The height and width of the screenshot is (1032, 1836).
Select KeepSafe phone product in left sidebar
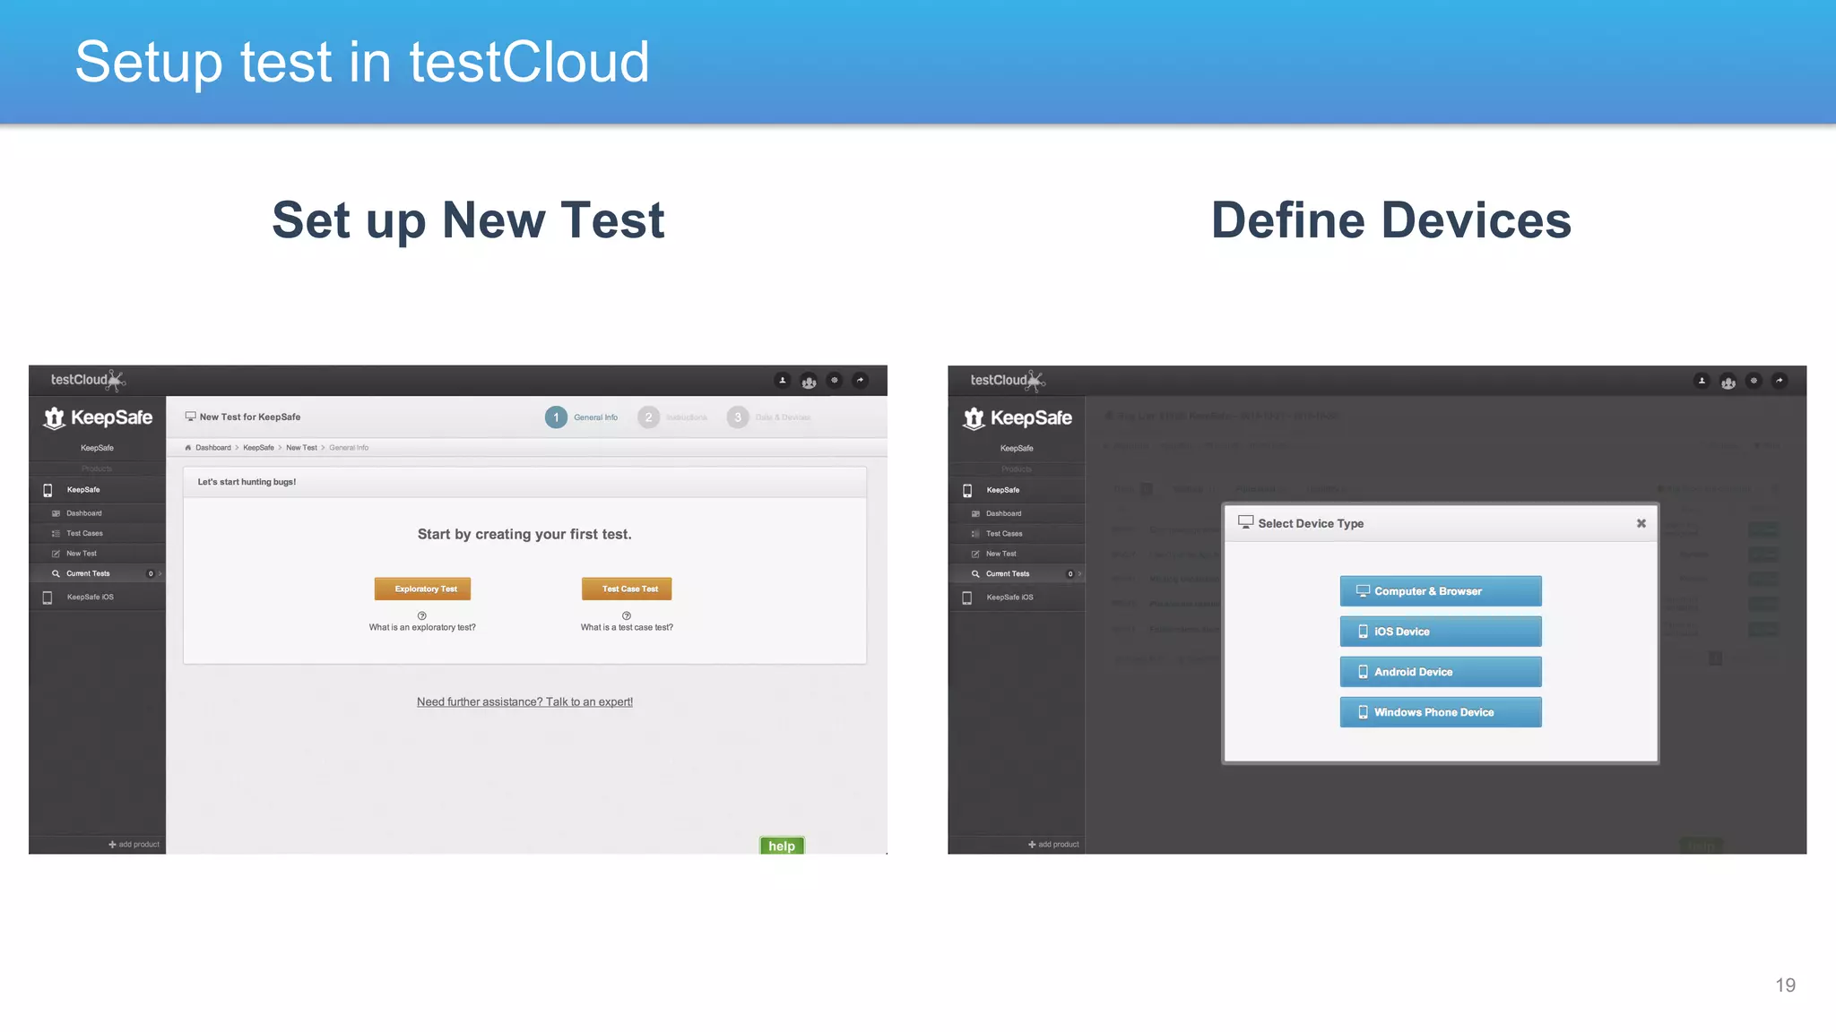(x=97, y=490)
